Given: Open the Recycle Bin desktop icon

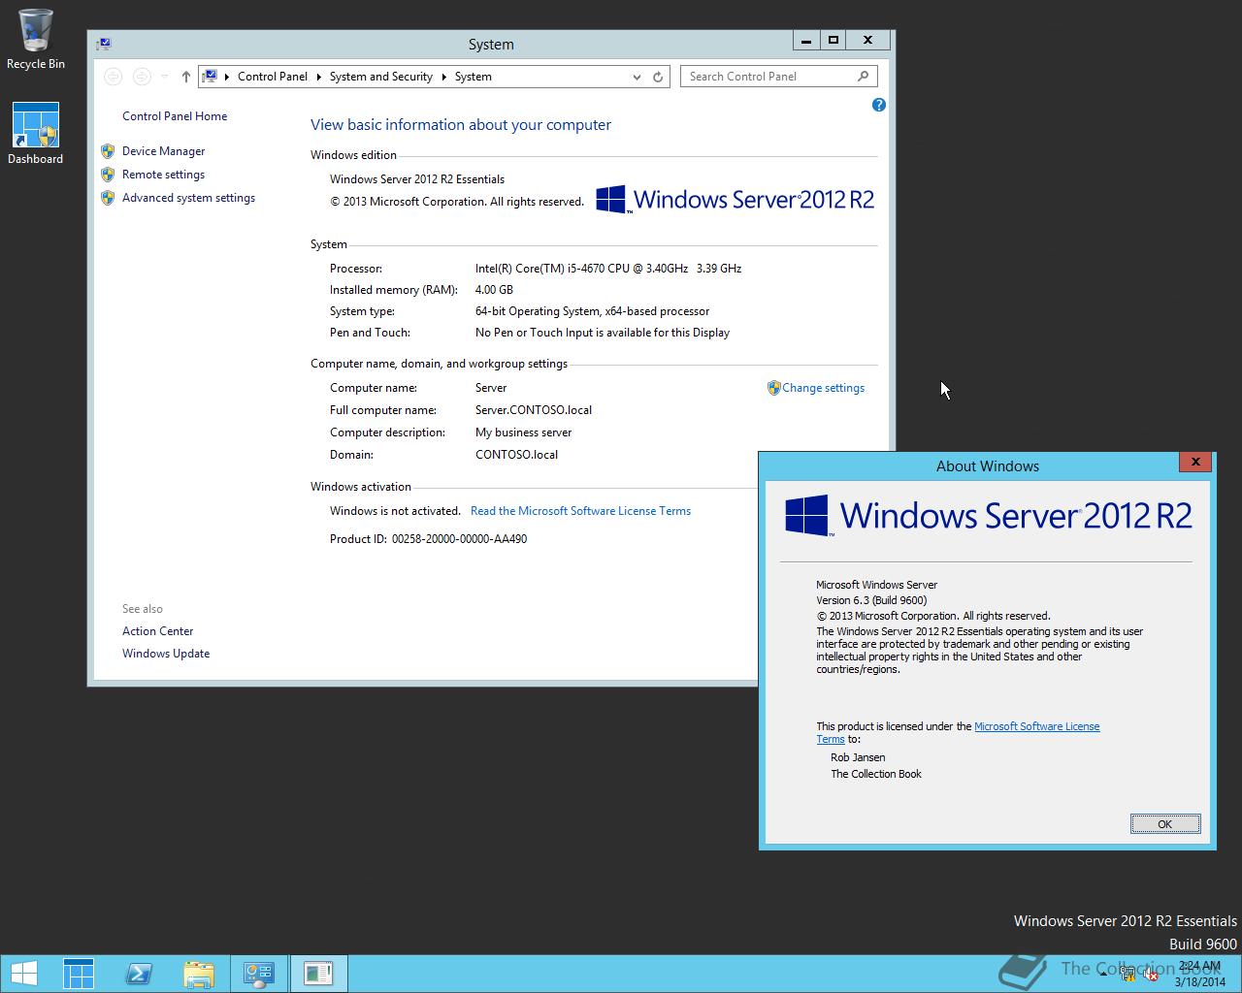Looking at the screenshot, I should pos(36,40).
